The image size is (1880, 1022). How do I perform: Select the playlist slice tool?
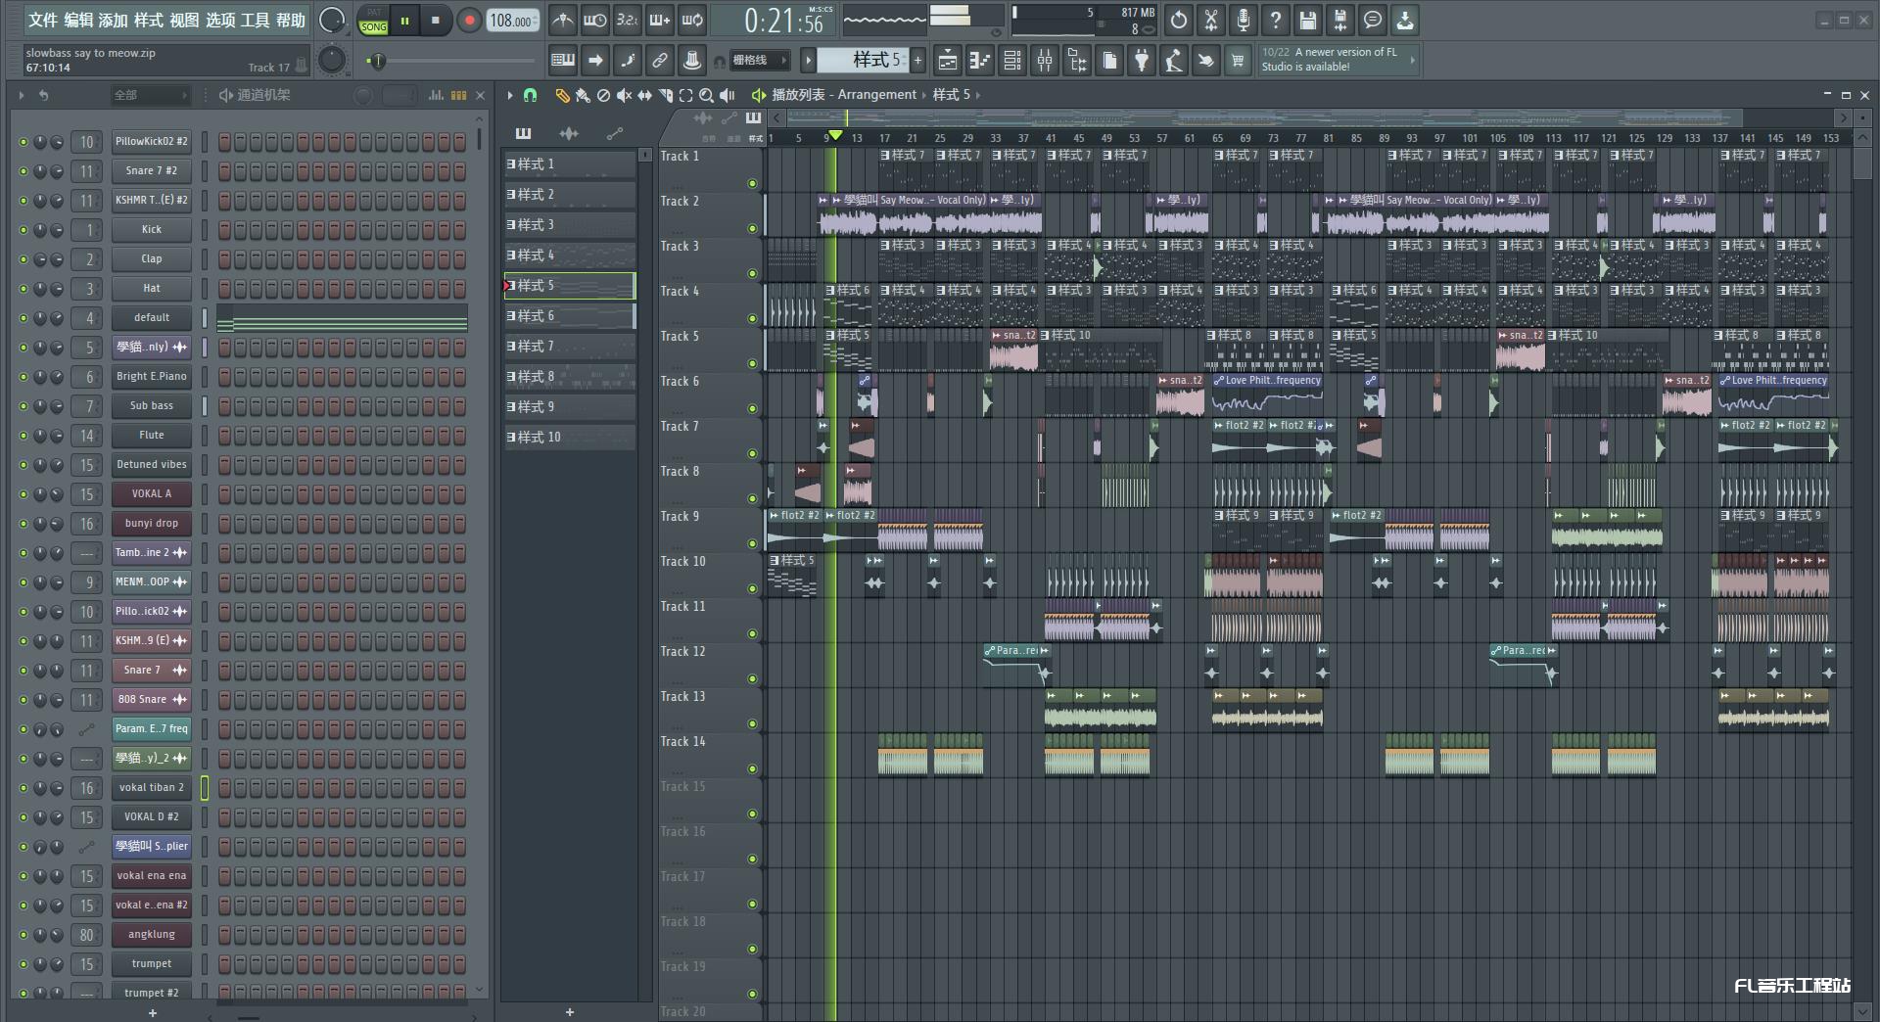(665, 95)
